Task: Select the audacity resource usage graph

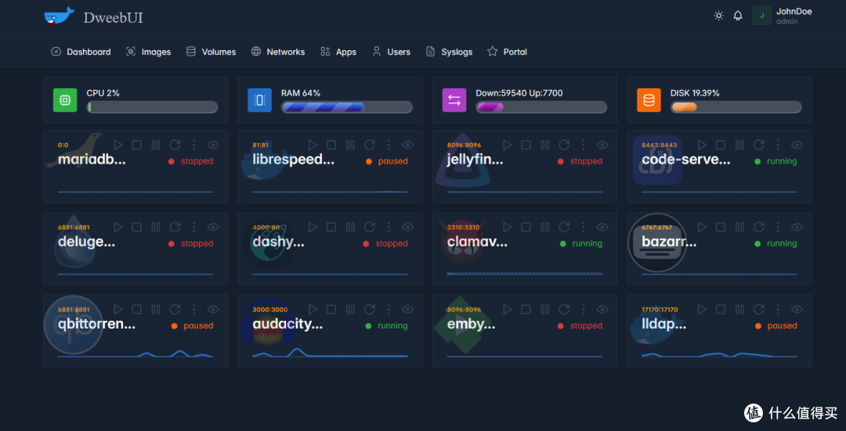Action: (x=330, y=354)
